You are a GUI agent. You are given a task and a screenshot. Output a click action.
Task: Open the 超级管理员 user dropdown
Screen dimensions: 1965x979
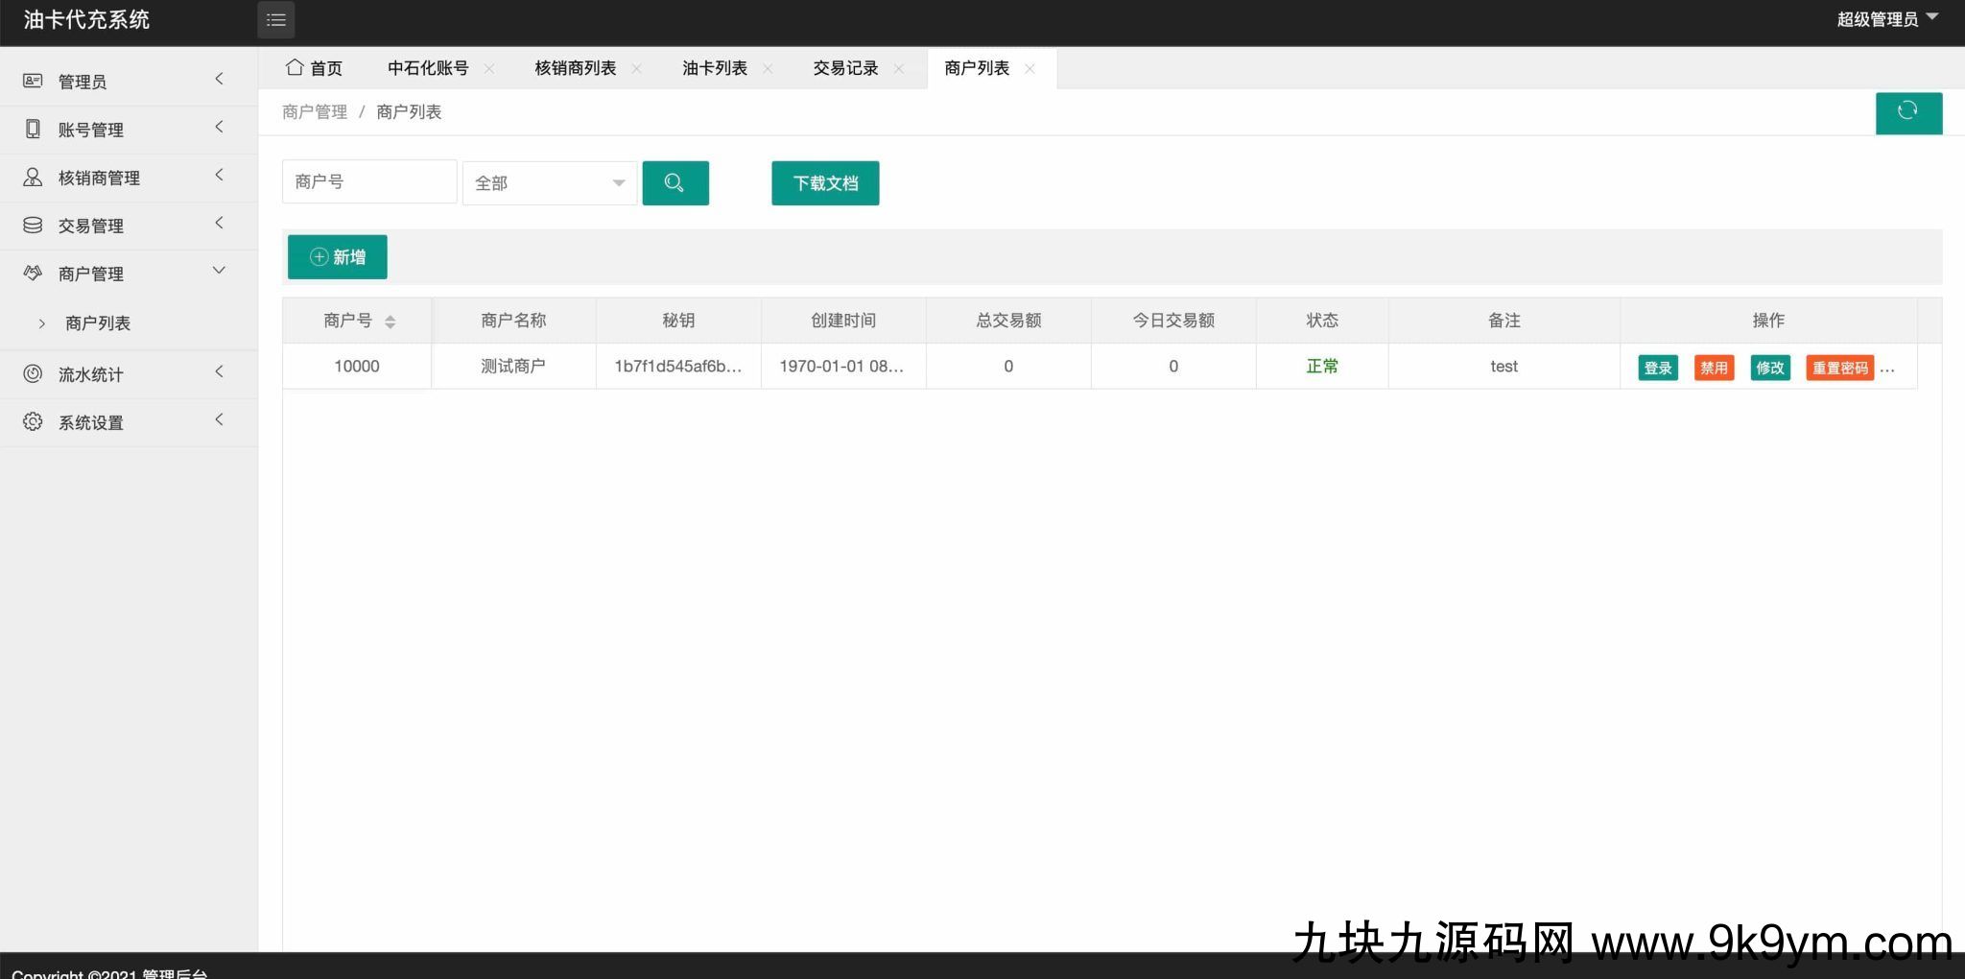[1885, 19]
